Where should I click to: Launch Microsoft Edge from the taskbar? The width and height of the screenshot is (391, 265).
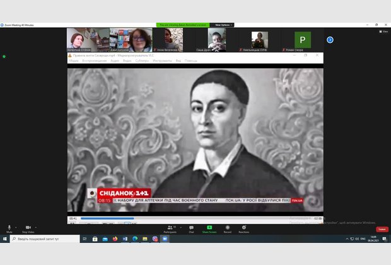[x=135, y=239]
